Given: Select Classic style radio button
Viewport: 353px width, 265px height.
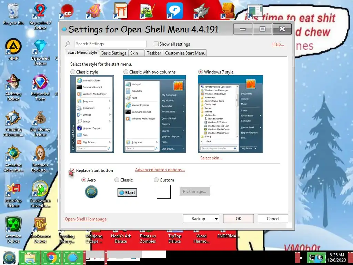Looking at the screenshot, I should (x=73, y=72).
